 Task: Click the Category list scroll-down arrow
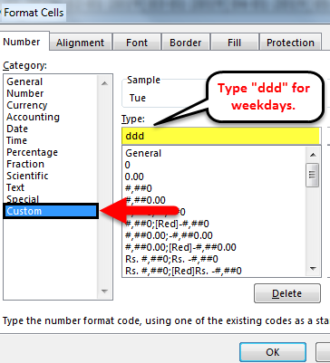[104, 291]
